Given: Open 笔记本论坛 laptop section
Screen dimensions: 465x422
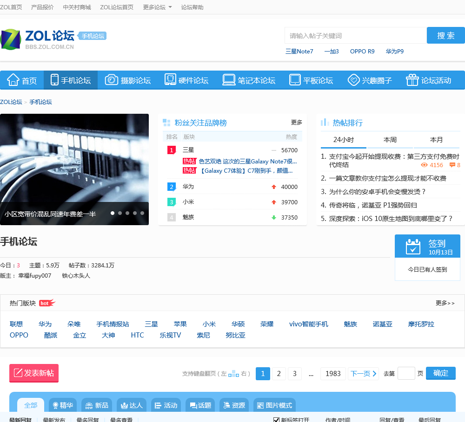Looking at the screenshot, I should 249,80.
